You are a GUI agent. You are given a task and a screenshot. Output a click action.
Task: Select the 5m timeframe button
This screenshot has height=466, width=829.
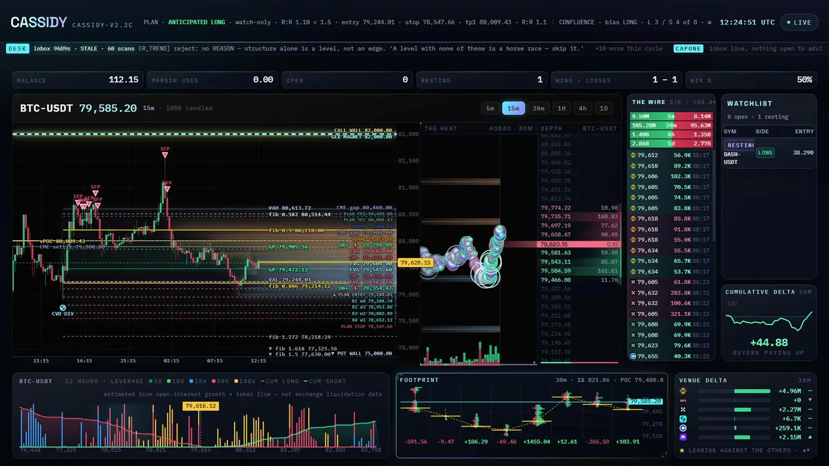click(490, 108)
